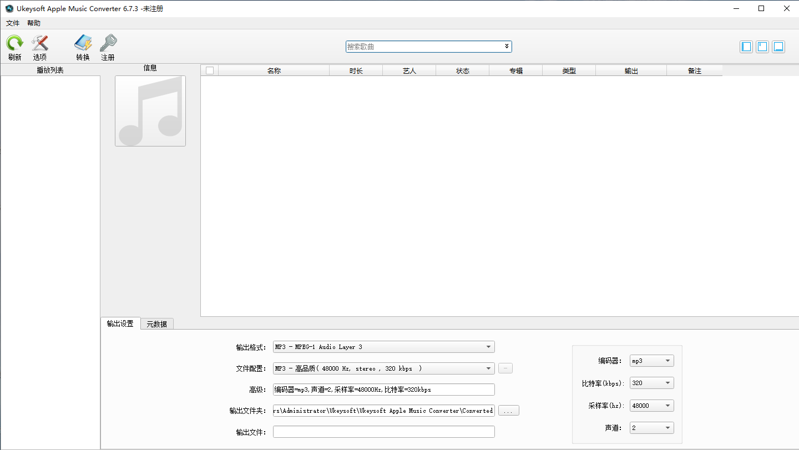Start conversion with the 转换 icon
The image size is (799, 450).
coord(83,44)
